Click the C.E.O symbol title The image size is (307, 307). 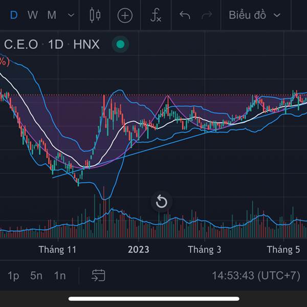click(21, 44)
